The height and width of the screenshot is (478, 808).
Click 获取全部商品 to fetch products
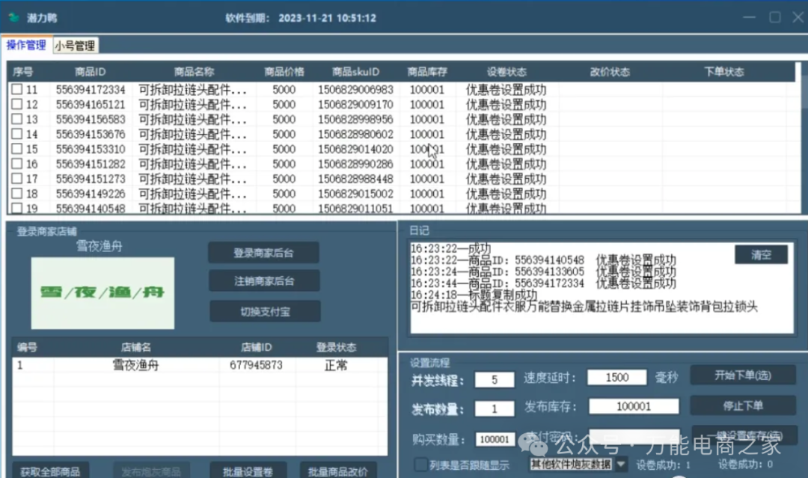point(51,471)
